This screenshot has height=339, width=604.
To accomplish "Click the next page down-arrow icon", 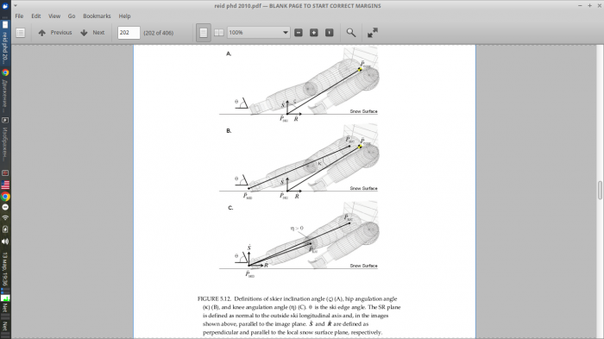I will tap(84, 33).
